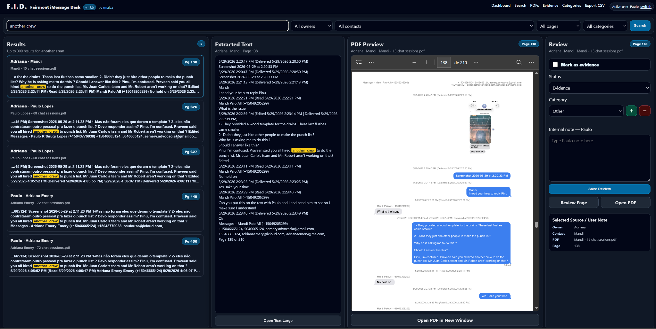Click the blue Search button

coord(640,26)
